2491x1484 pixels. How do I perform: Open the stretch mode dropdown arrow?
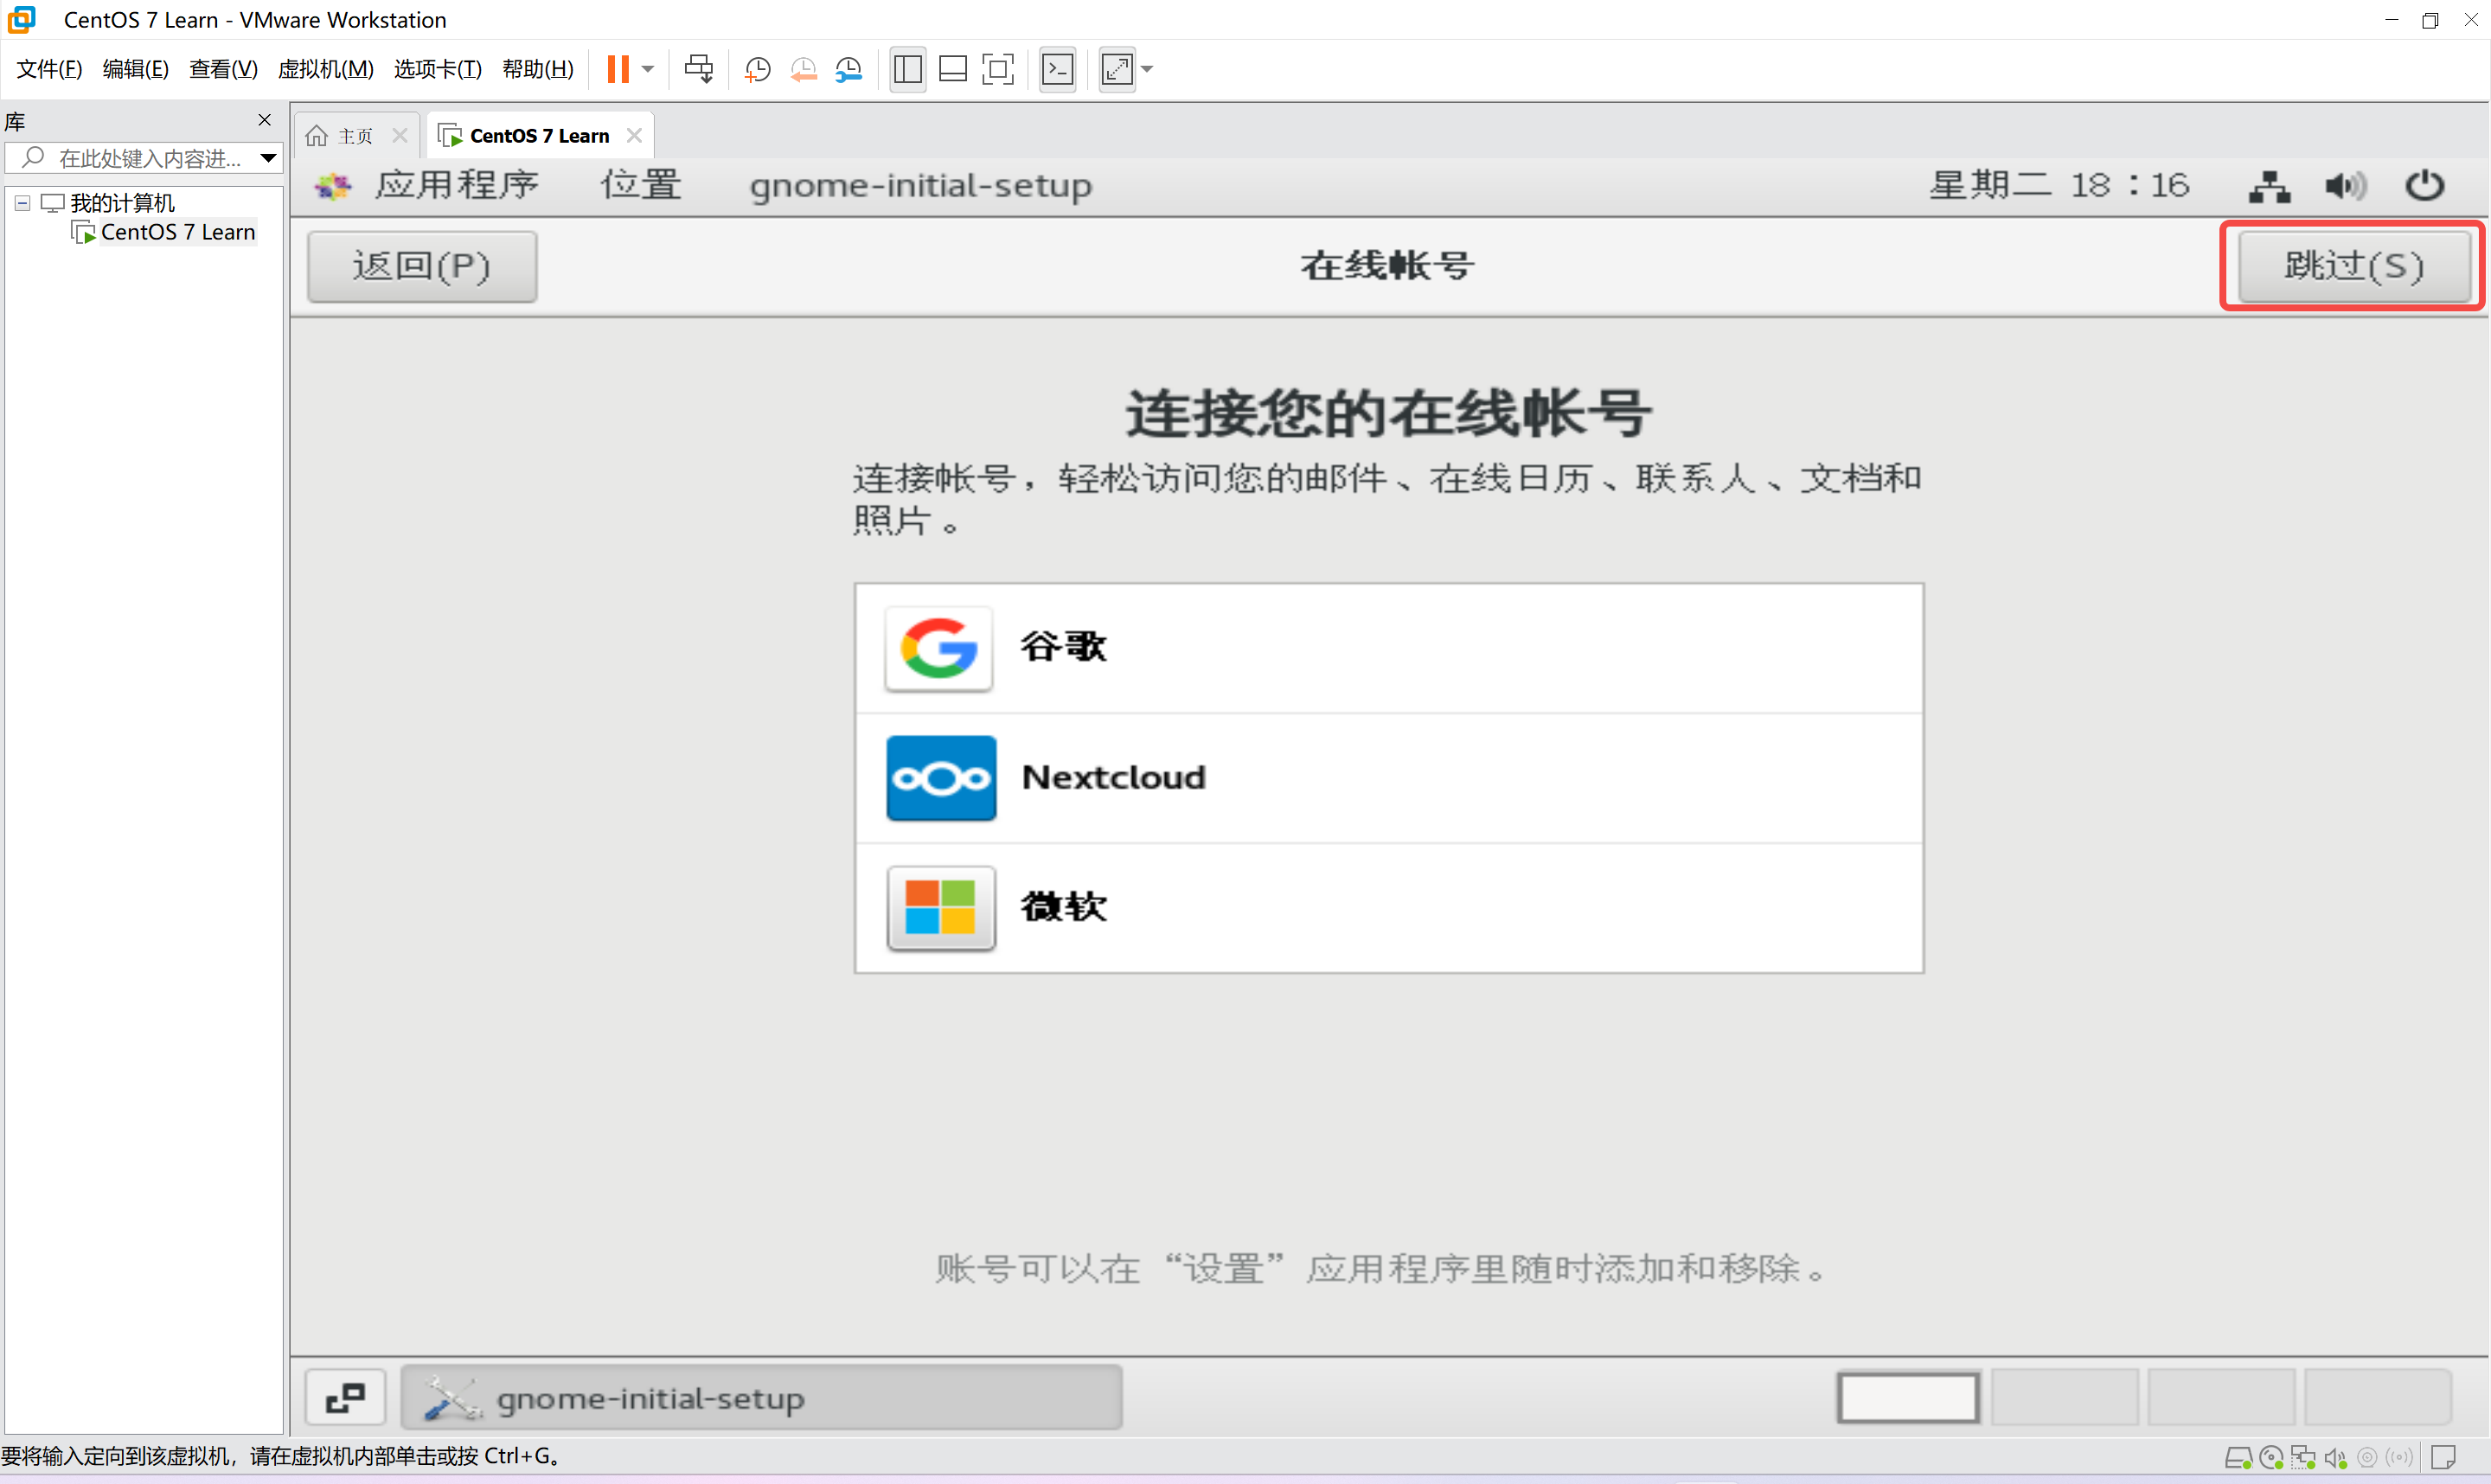(x=1147, y=69)
